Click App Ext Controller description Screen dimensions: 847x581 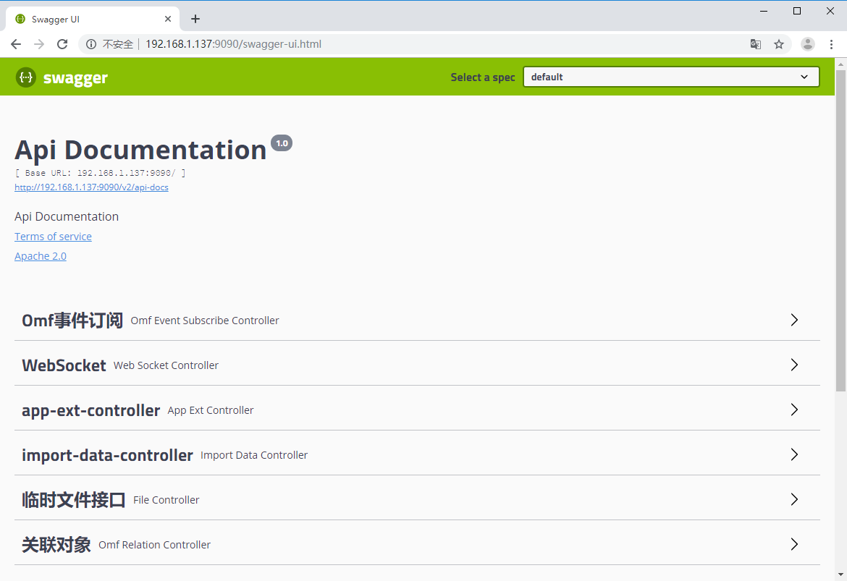click(x=211, y=410)
